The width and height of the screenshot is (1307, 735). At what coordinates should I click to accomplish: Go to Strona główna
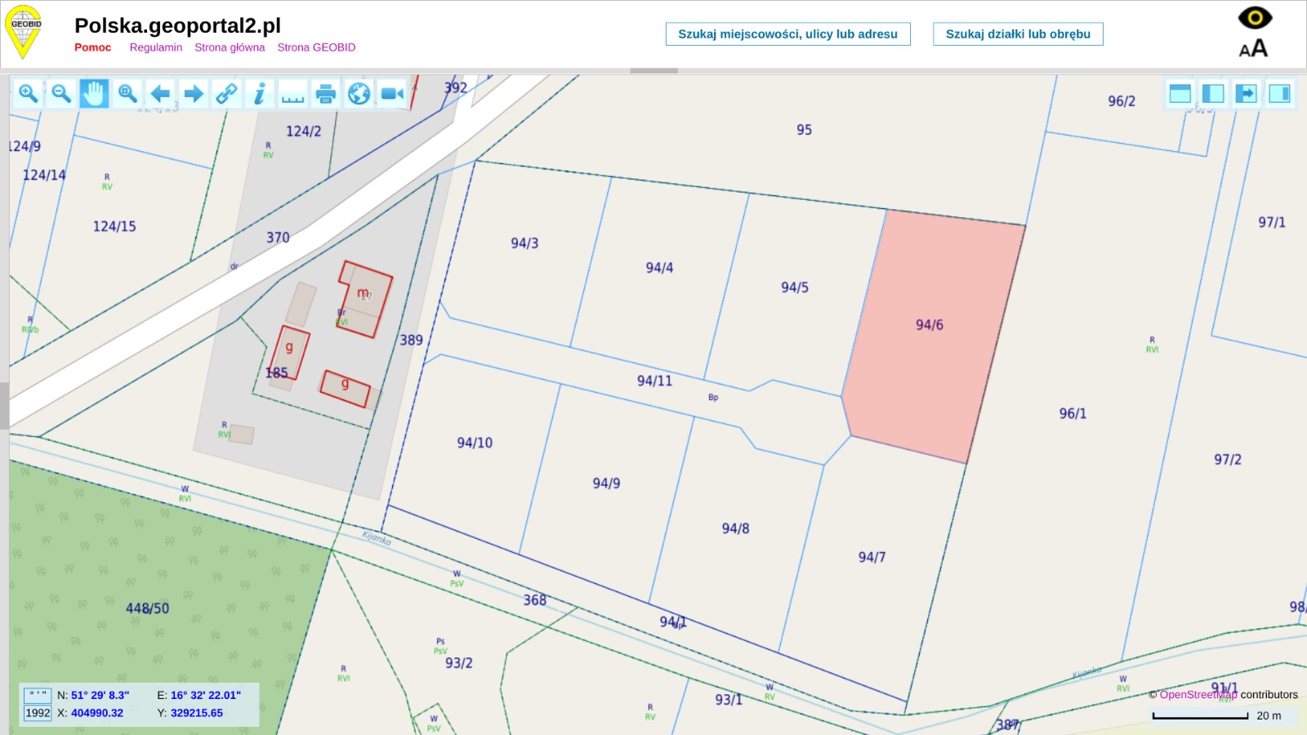pos(230,47)
